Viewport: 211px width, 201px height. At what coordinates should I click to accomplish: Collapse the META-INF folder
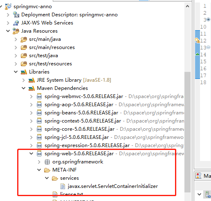tap(39, 170)
